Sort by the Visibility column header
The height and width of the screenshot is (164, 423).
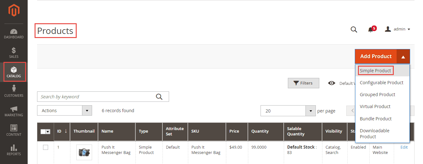pyautogui.click(x=335, y=131)
